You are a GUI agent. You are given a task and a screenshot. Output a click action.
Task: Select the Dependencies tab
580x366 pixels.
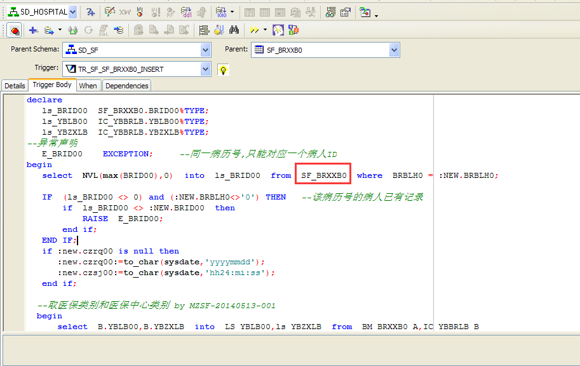pyautogui.click(x=126, y=86)
